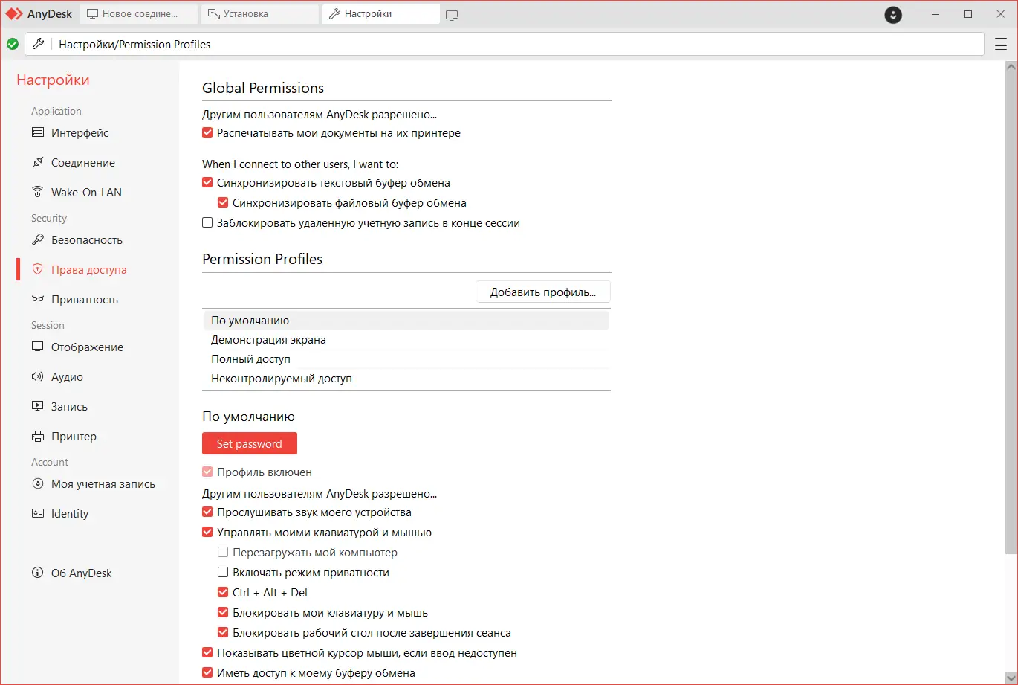Click the red Set password button
Screen dimensions: 1018x685
click(250, 444)
